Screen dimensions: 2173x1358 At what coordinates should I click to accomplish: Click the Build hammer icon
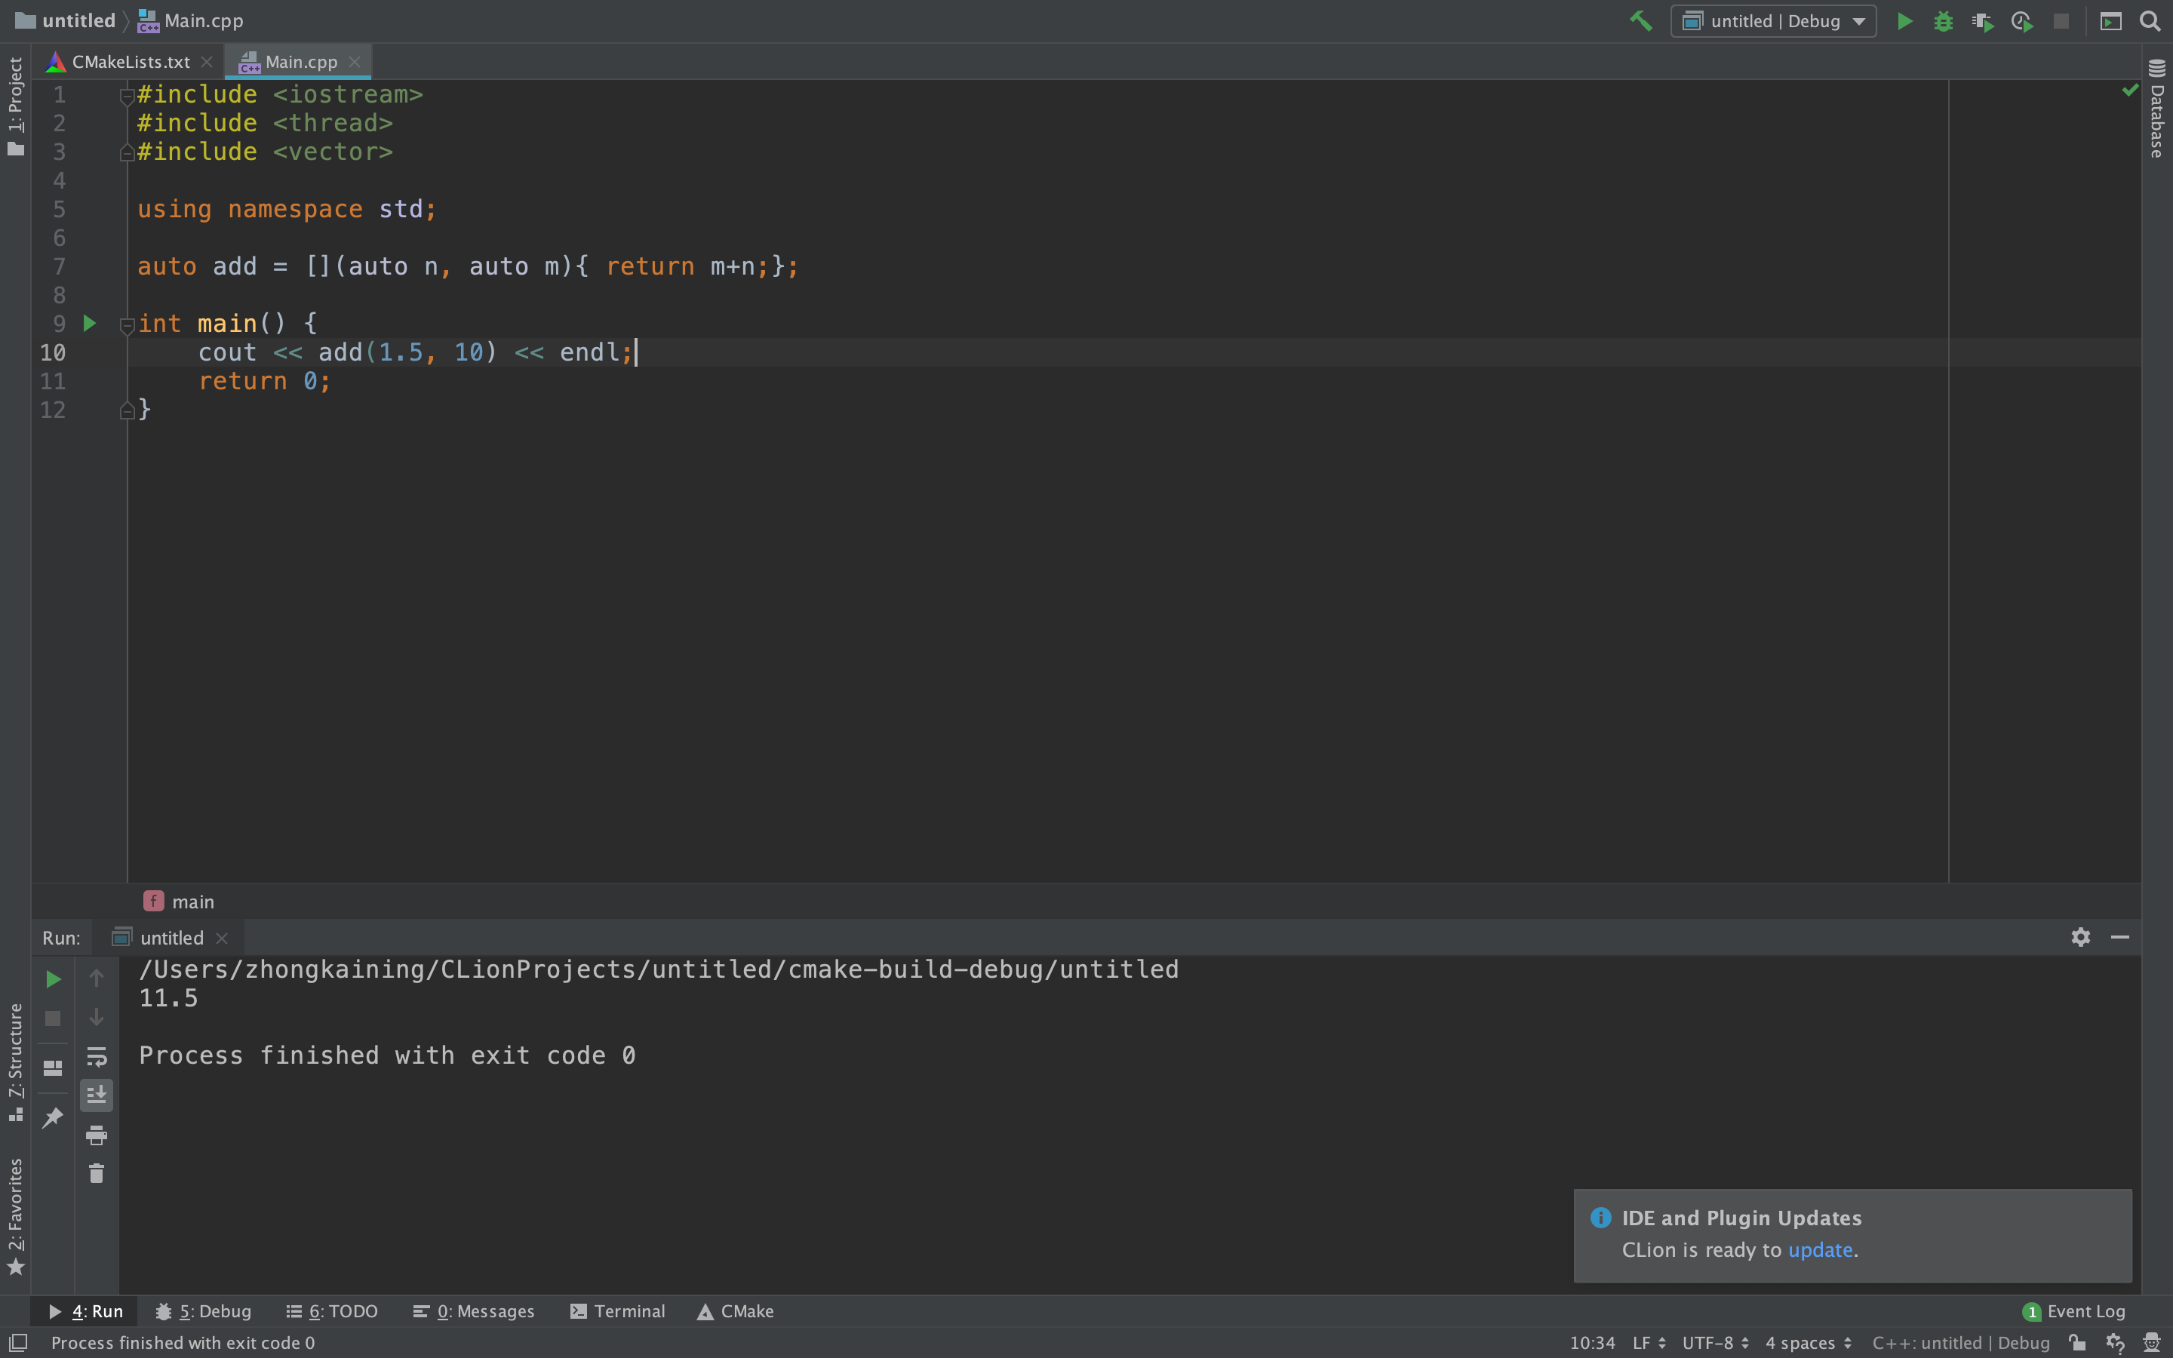pos(1640,20)
